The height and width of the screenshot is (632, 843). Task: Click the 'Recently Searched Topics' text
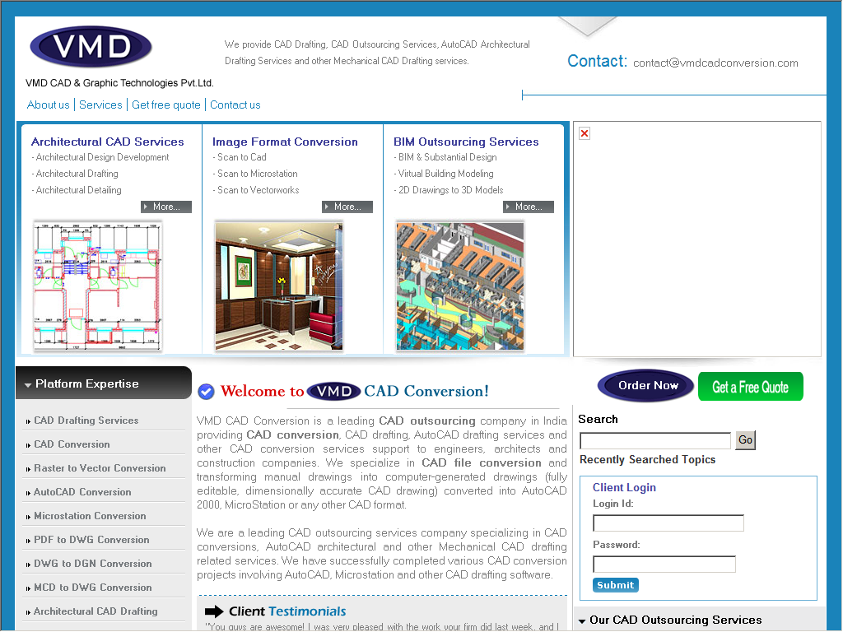pyautogui.click(x=647, y=460)
